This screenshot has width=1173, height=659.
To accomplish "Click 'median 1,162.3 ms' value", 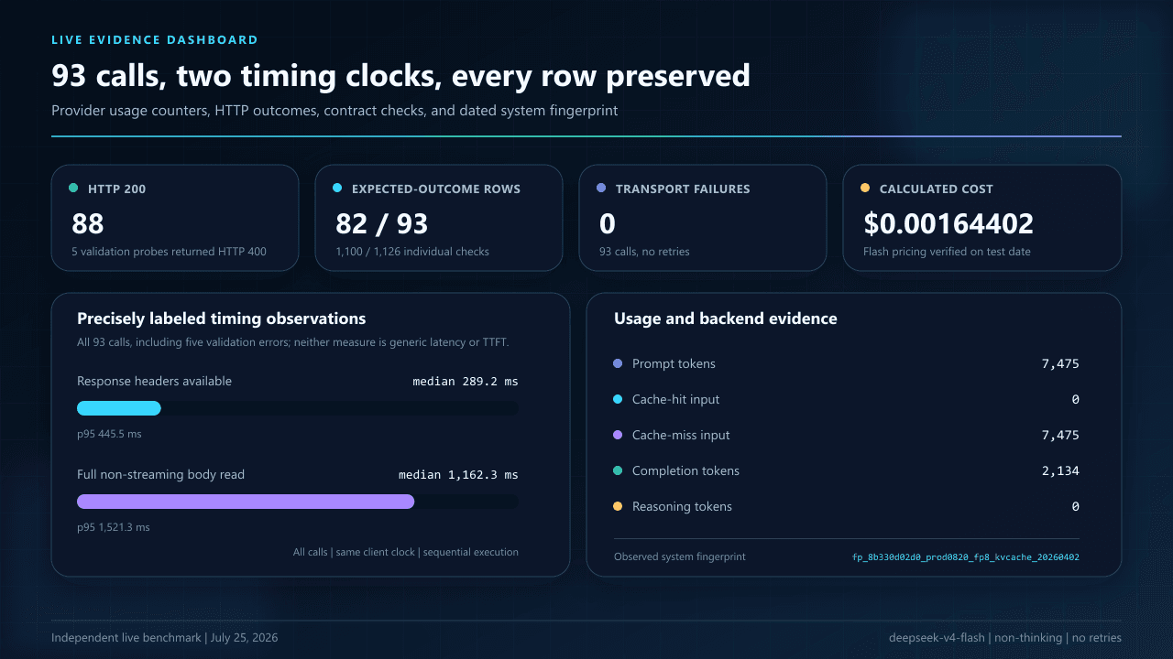I will coord(458,474).
